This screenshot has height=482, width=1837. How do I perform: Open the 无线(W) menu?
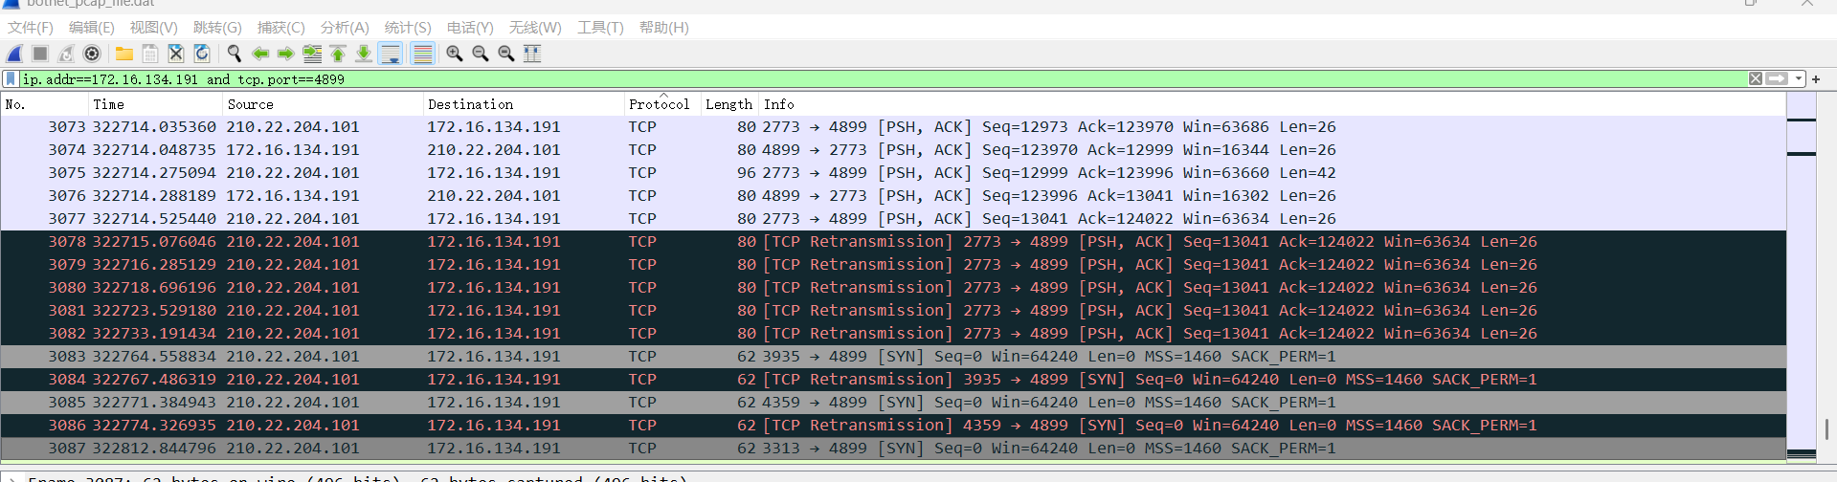click(535, 28)
